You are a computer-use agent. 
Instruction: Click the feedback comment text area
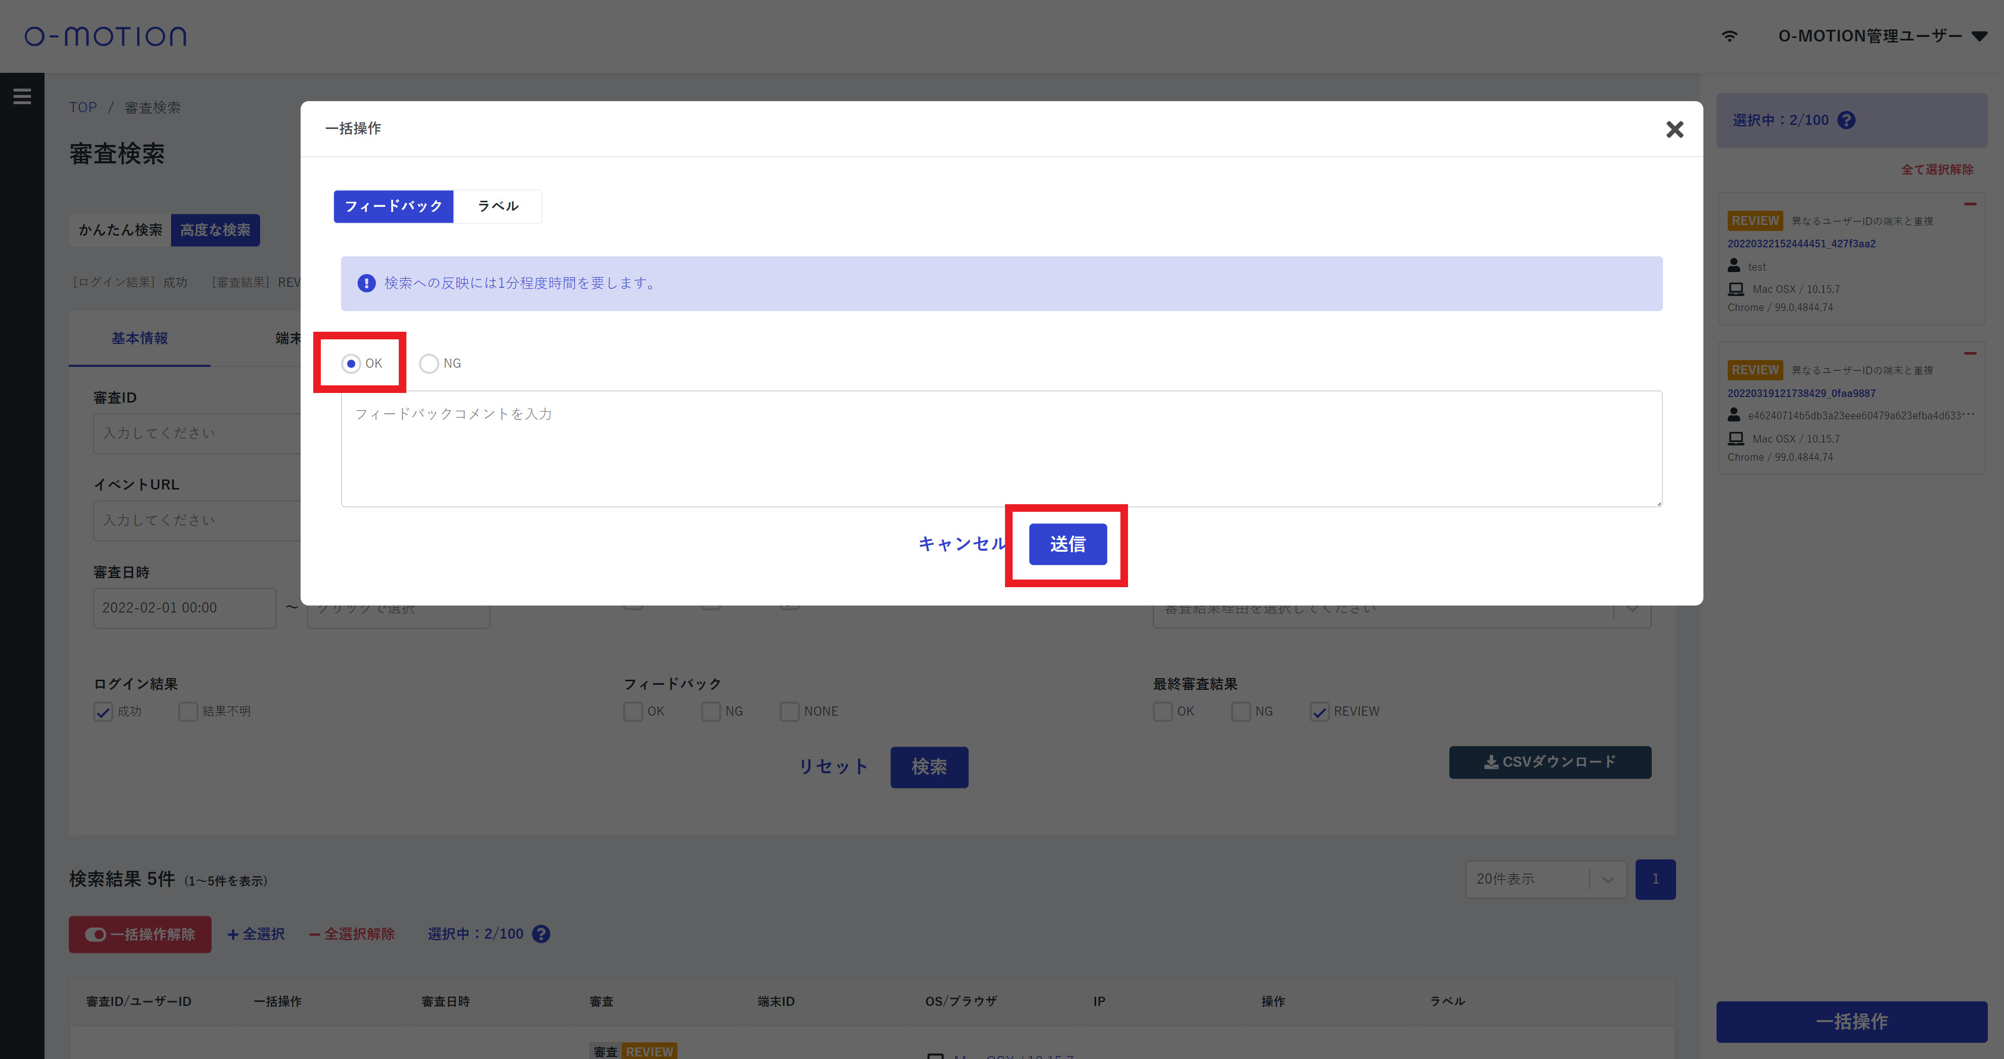coord(1001,449)
